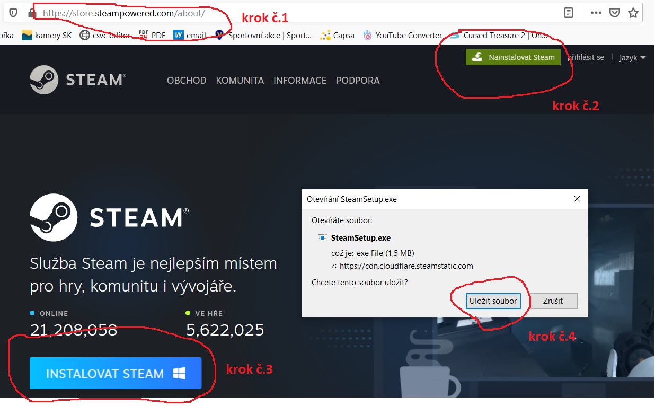Bookmark this page with star icon

click(633, 13)
